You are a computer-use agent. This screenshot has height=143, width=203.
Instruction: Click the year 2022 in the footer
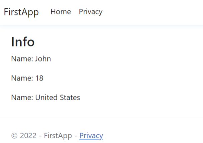(28, 136)
